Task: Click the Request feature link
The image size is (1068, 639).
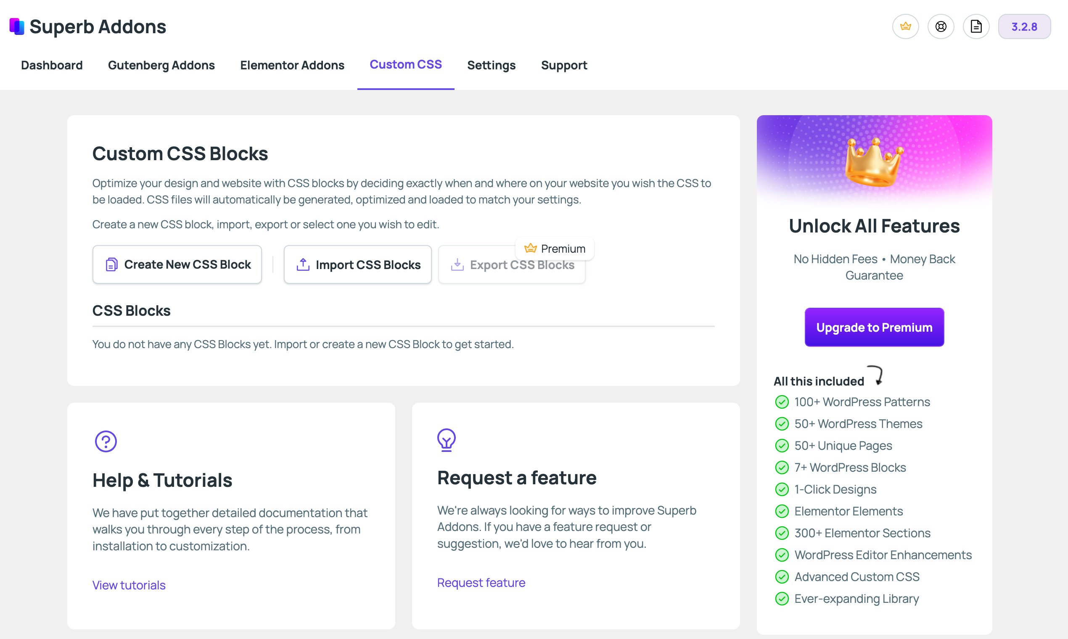Action: 481,582
